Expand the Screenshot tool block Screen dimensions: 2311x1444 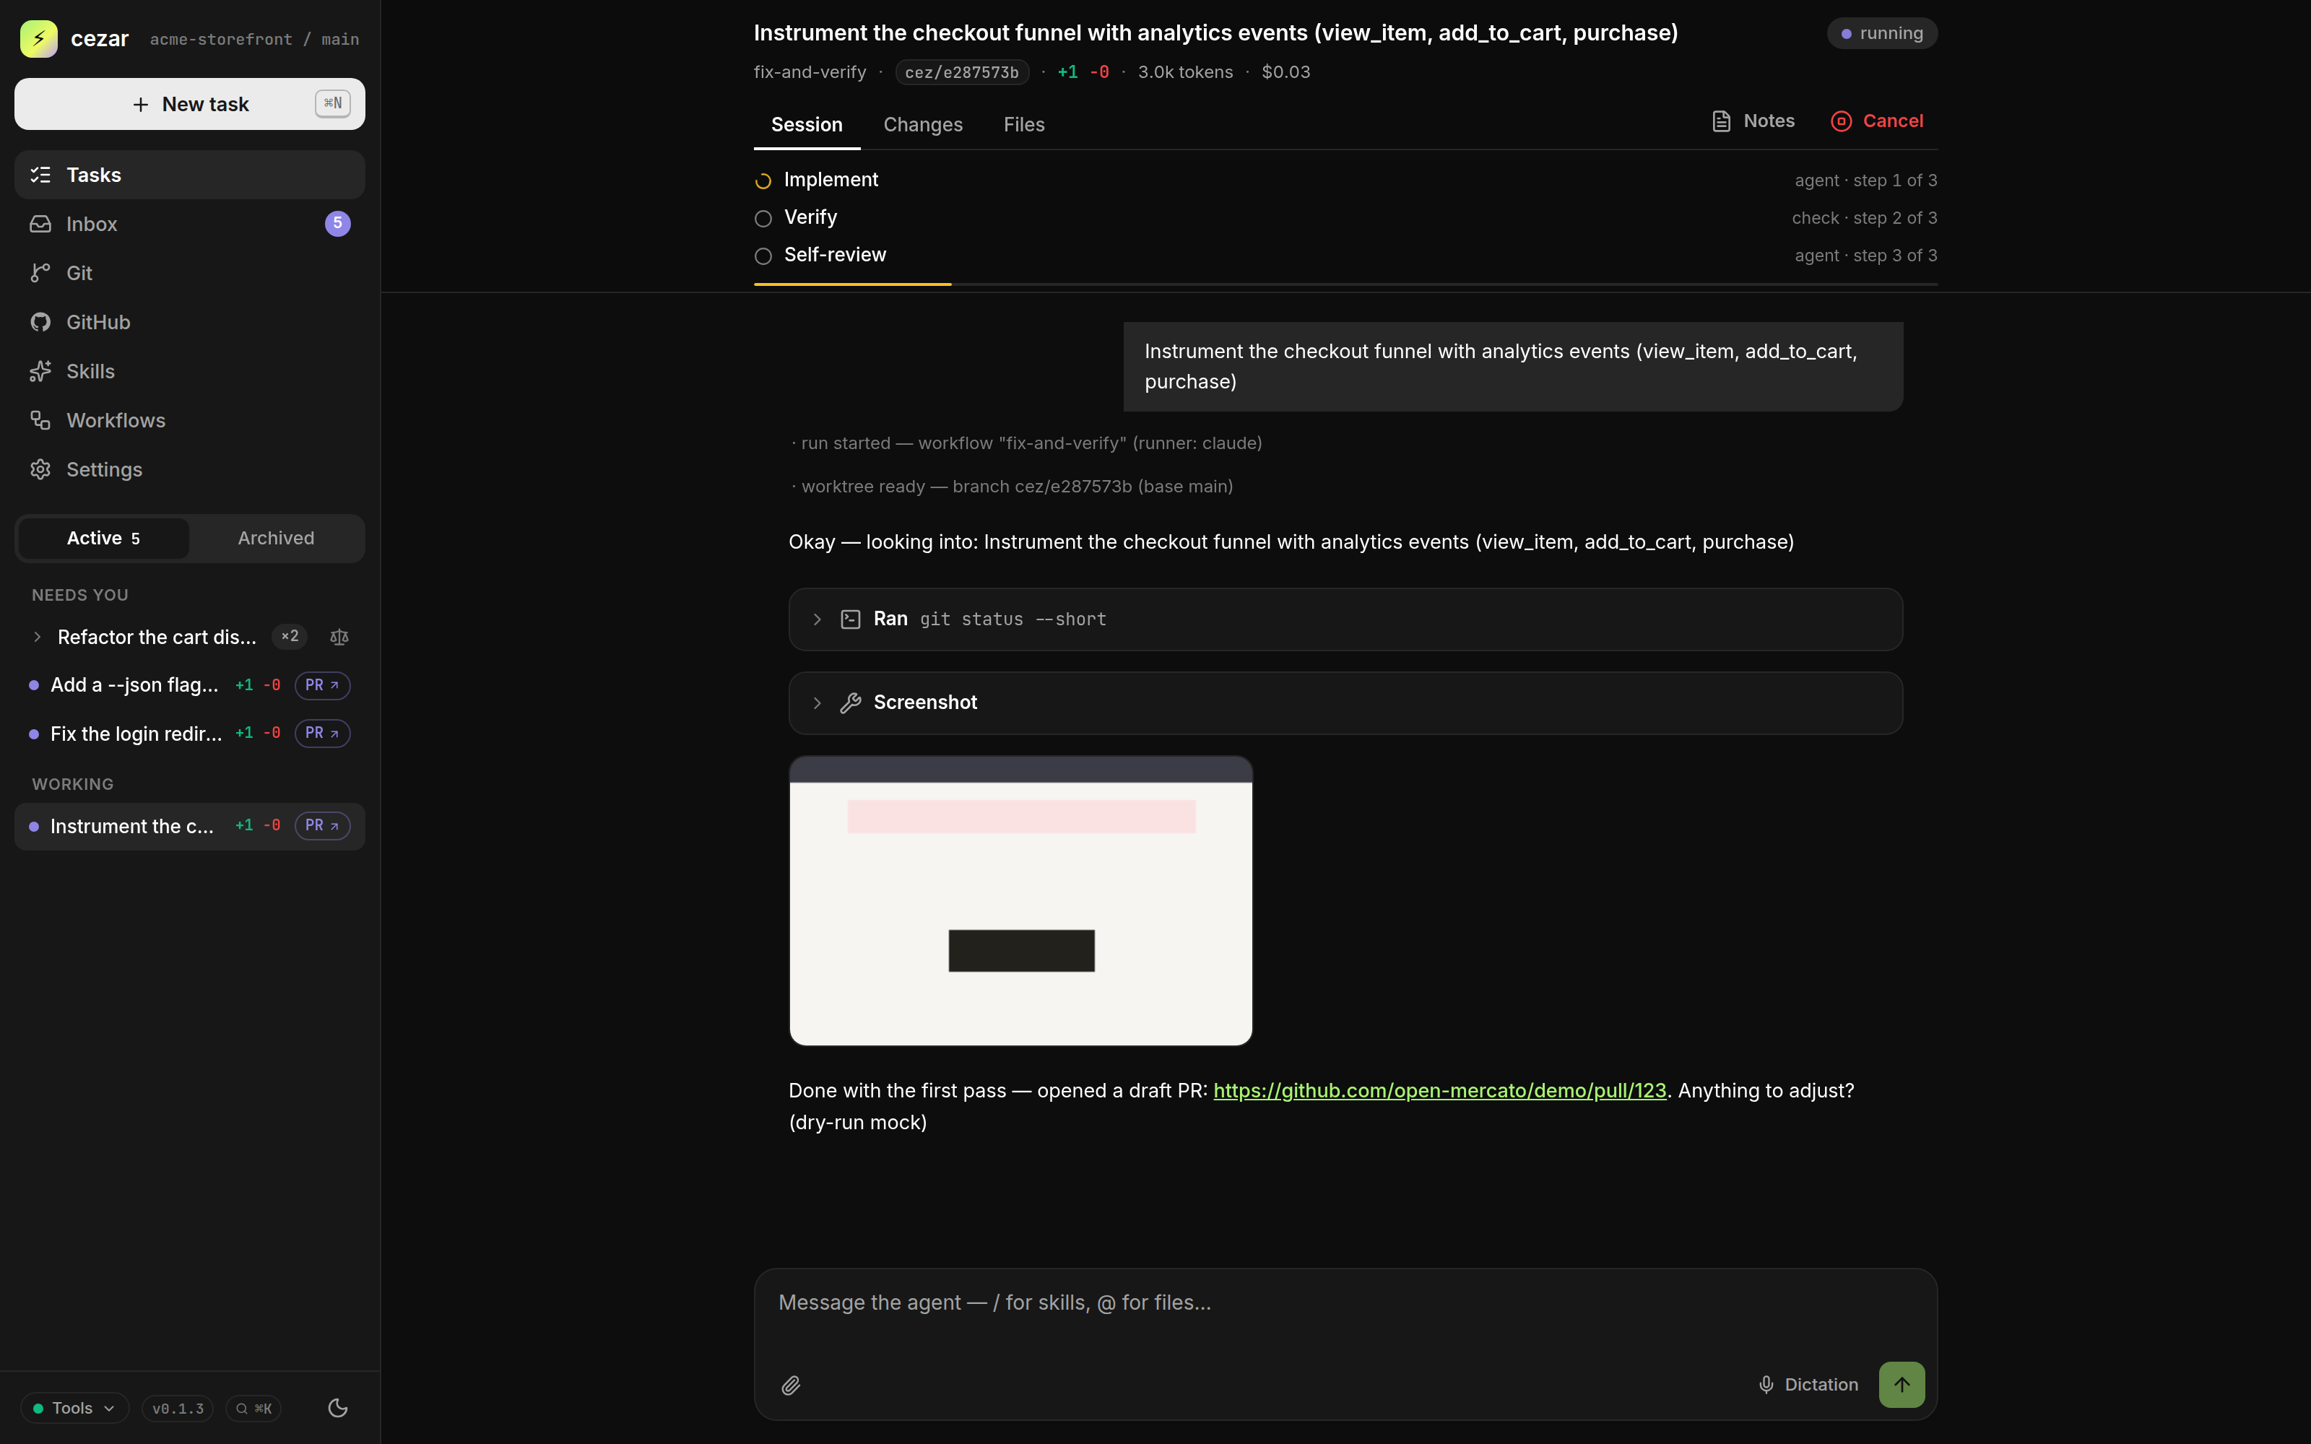point(1345,703)
